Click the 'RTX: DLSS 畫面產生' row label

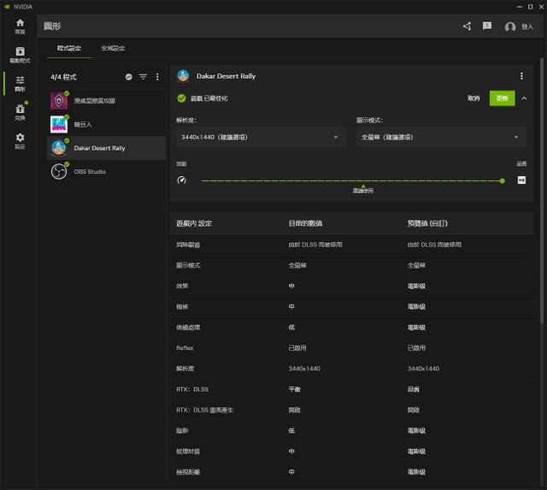point(205,410)
